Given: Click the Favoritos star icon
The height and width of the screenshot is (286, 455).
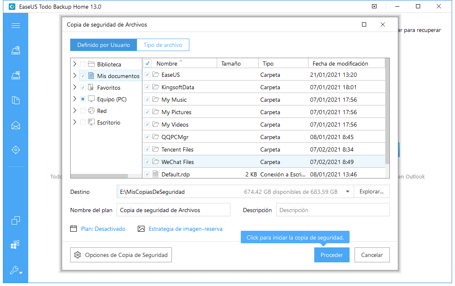Looking at the screenshot, I should pyautogui.click(x=91, y=87).
